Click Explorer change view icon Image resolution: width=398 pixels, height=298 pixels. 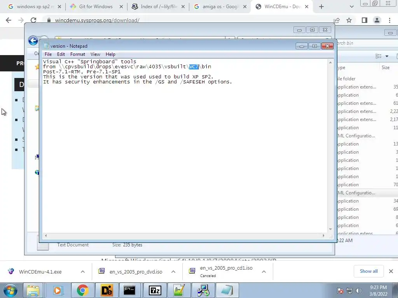(x=379, y=56)
